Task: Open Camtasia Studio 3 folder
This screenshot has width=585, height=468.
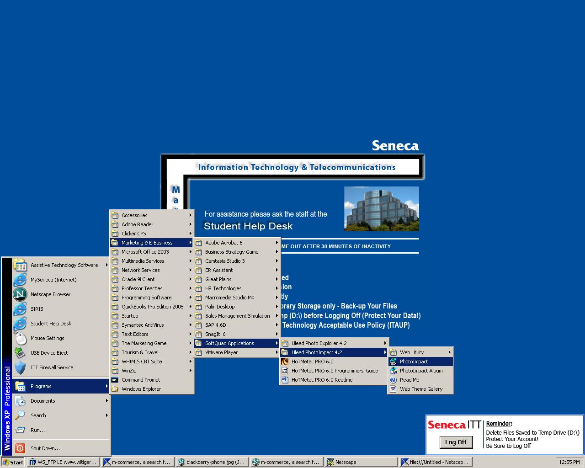Action: coord(237,261)
